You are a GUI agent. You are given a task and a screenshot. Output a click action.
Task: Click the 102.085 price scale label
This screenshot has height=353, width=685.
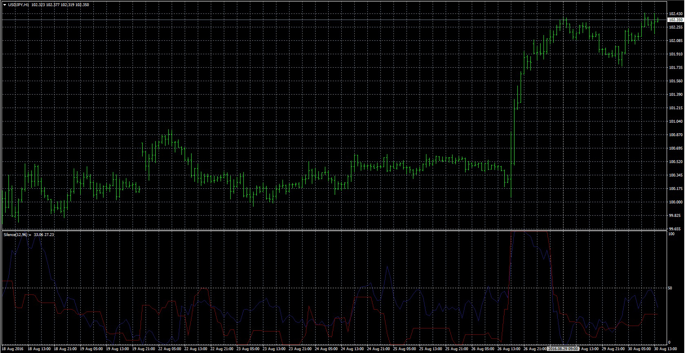[676, 41]
